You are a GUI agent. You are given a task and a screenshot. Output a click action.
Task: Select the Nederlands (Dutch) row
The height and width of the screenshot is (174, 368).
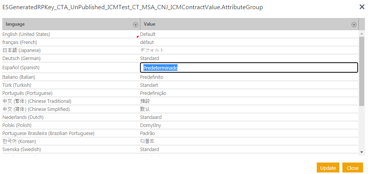[x=23, y=117]
